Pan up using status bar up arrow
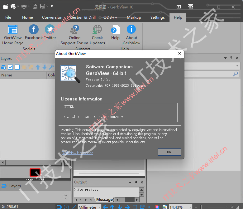Screen dimensions: 243x209 click(x=112, y=207)
